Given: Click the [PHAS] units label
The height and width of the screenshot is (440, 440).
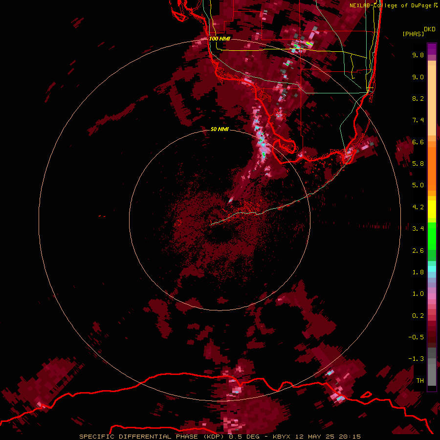Looking at the screenshot, I should [x=413, y=34].
